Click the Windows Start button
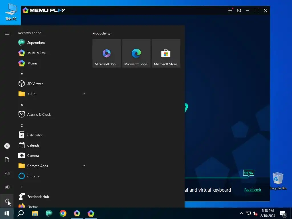 click(7, 213)
